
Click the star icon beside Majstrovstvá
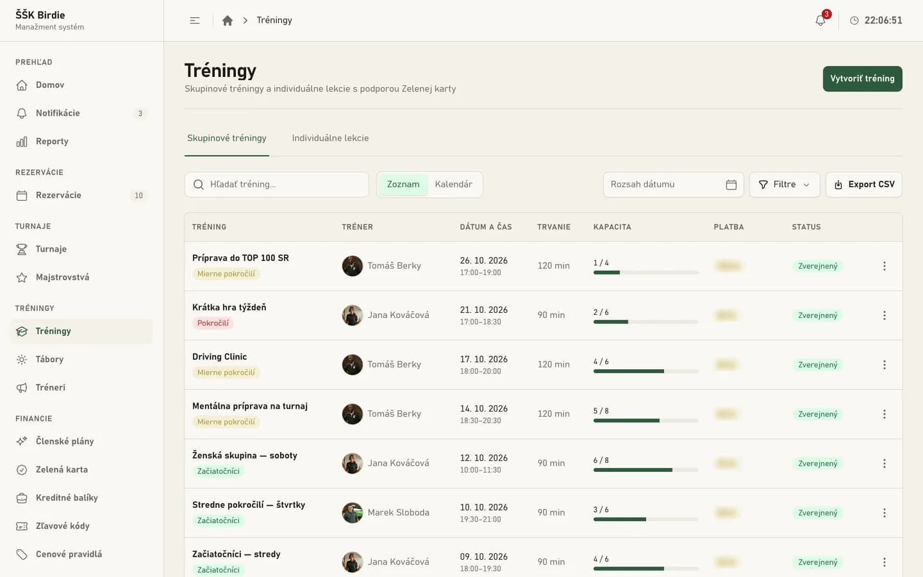(x=22, y=278)
